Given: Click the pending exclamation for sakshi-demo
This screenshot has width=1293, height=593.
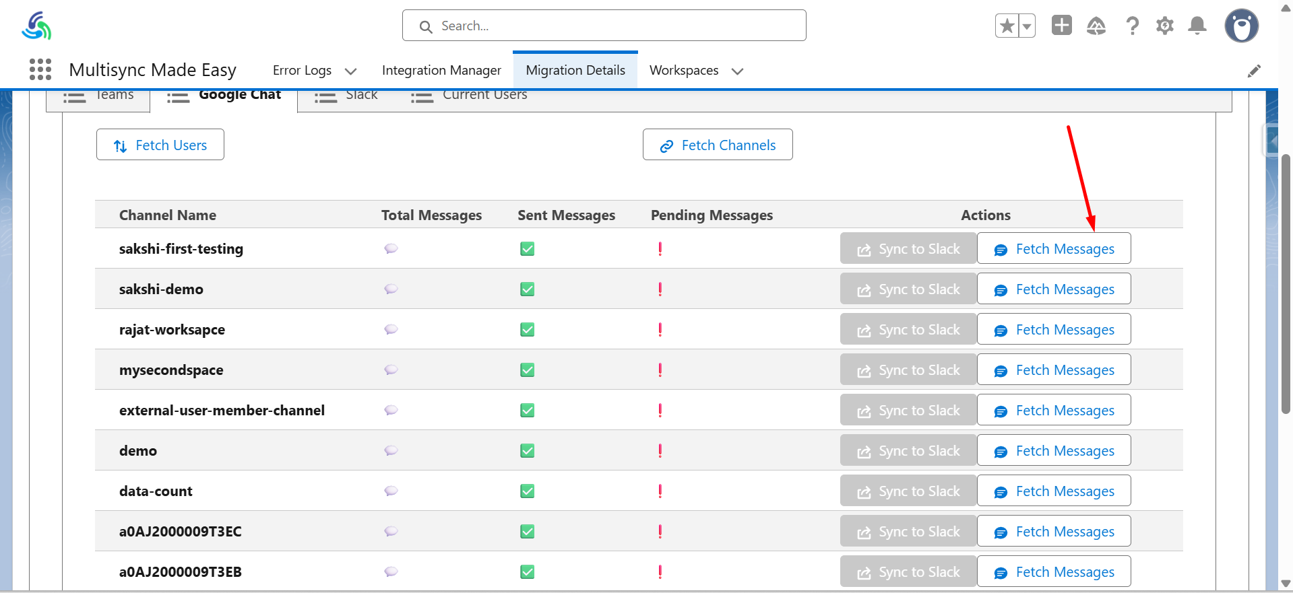Looking at the screenshot, I should pos(660,289).
